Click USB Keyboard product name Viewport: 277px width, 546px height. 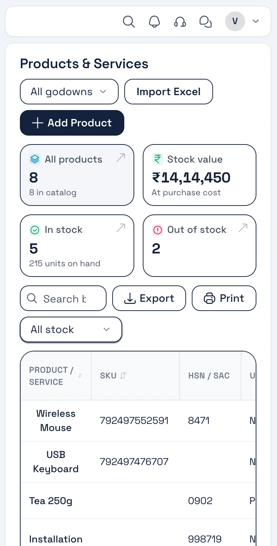pos(56,462)
